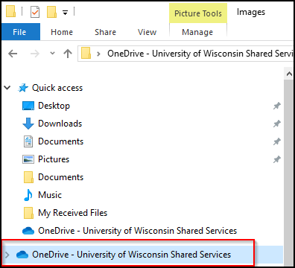Open the pinned Documents folder
Viewport: 295px width, 268px height.
point(60,141)
